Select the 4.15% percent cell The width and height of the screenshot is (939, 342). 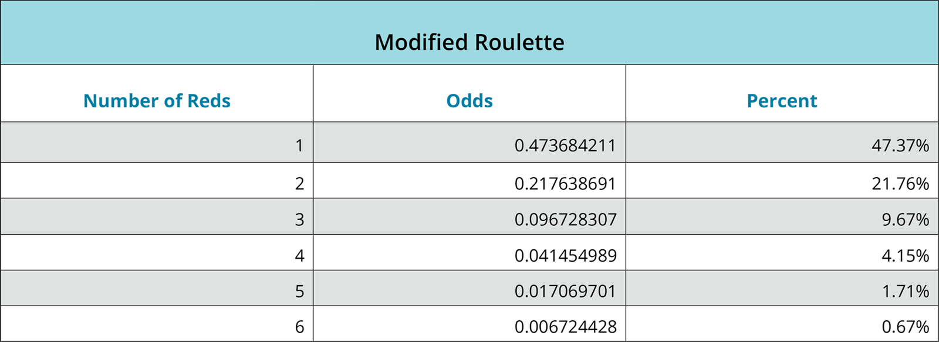905,256
